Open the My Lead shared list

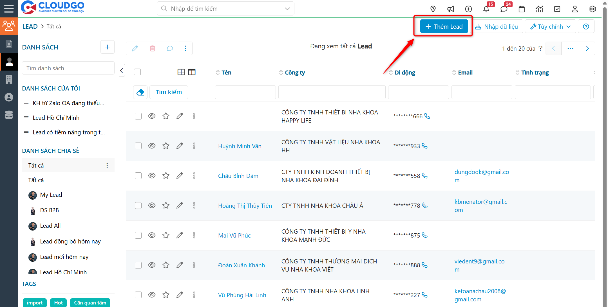point(51,195)
